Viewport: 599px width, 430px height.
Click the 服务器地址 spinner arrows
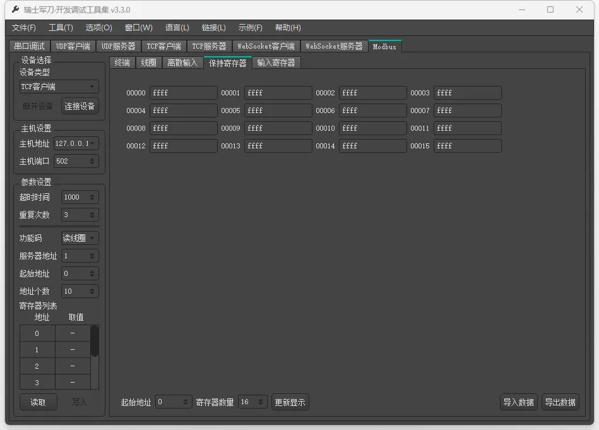92,256
